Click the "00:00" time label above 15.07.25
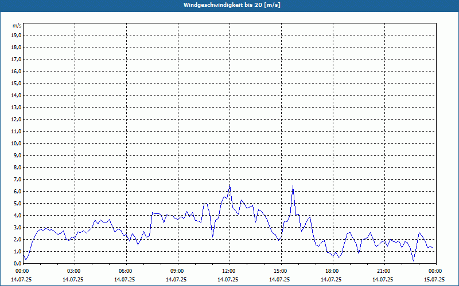Screen dimensions: 459x286 point(436,271)
